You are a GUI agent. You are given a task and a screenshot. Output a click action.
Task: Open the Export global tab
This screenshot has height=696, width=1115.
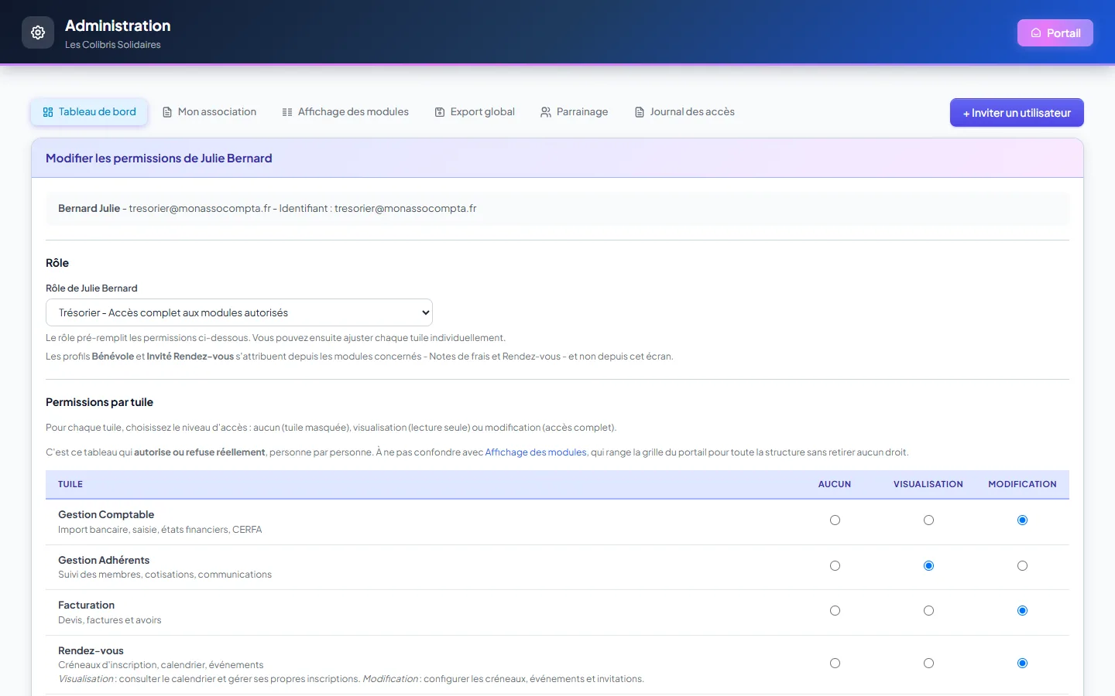pos(475,112)
